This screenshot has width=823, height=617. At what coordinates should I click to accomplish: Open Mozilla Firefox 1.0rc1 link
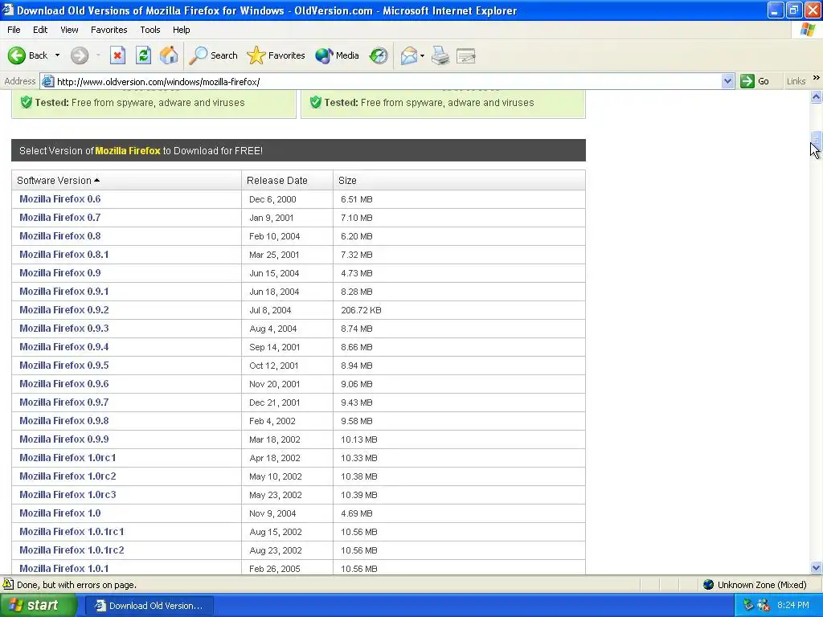[x=68, y=457]
